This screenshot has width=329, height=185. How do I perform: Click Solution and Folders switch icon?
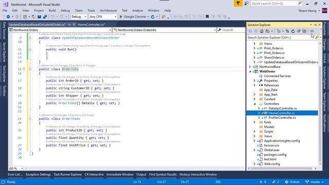point(267,31)
